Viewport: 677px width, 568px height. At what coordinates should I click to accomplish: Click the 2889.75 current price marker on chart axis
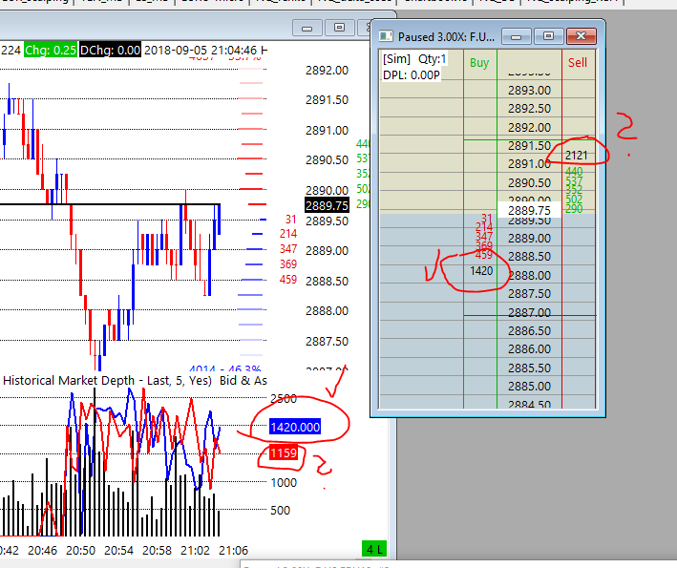[x=327, y=205]
